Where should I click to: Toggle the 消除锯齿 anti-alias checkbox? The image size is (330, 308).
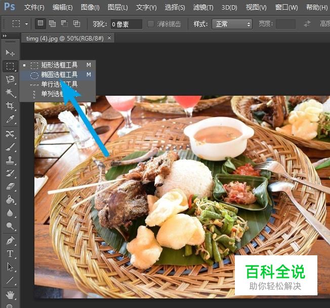151,24
